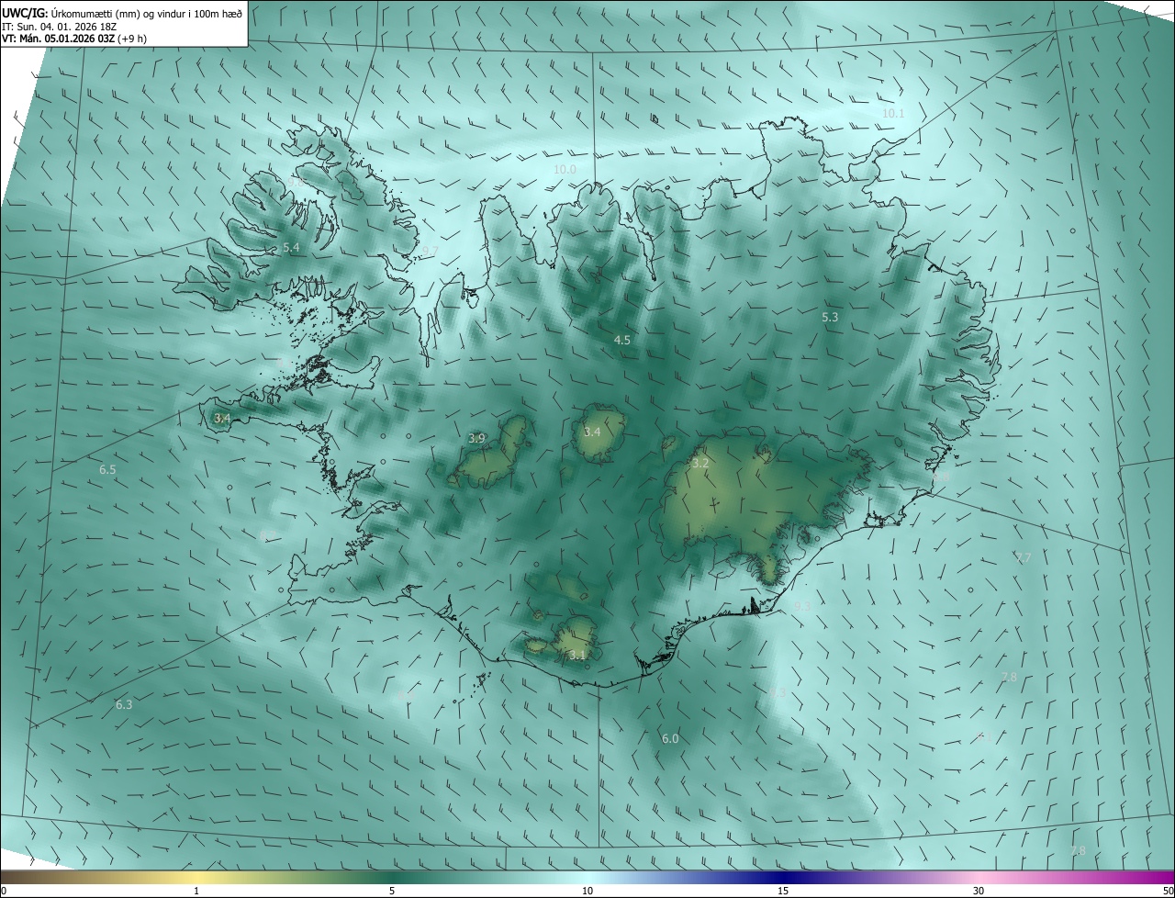The width and height of the screenshot is (1175, 898).
Task: Click the 3.4 value on Snæfellsnes peninsula tip
Action: tap(221, 418)
